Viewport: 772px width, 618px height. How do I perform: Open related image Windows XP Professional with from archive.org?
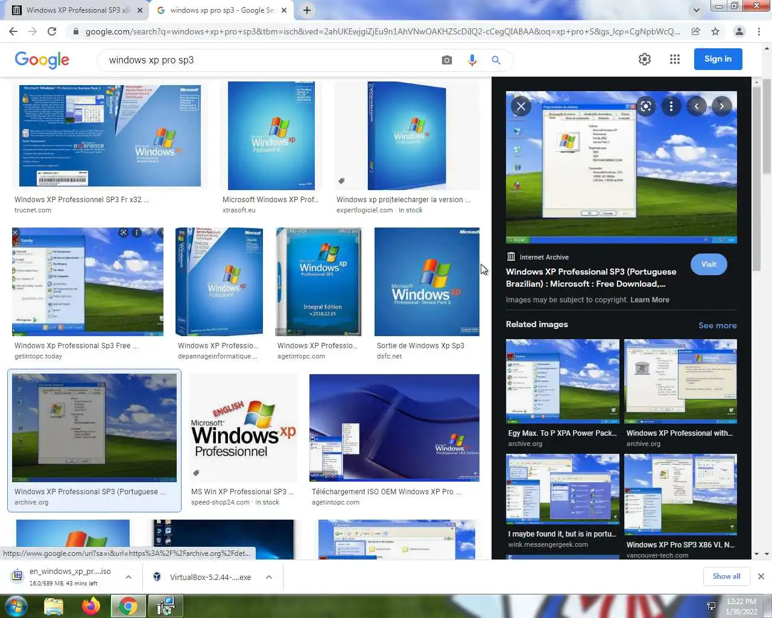point(680,381)
